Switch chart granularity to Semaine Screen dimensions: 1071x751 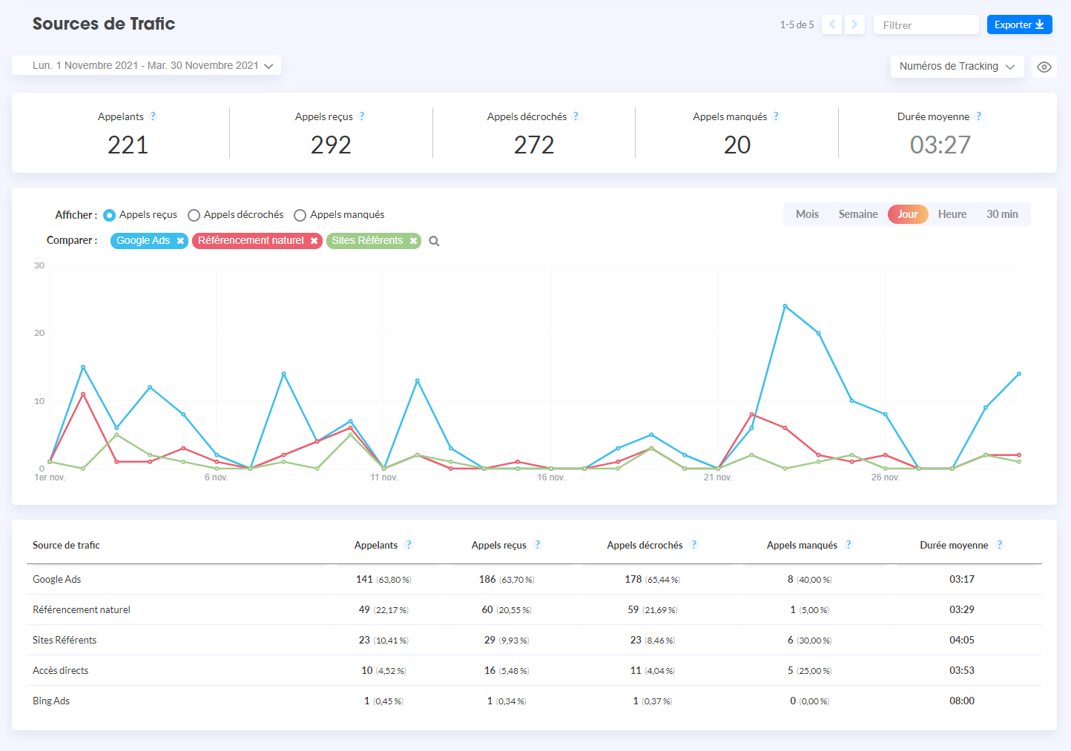(x=857, y=214)
